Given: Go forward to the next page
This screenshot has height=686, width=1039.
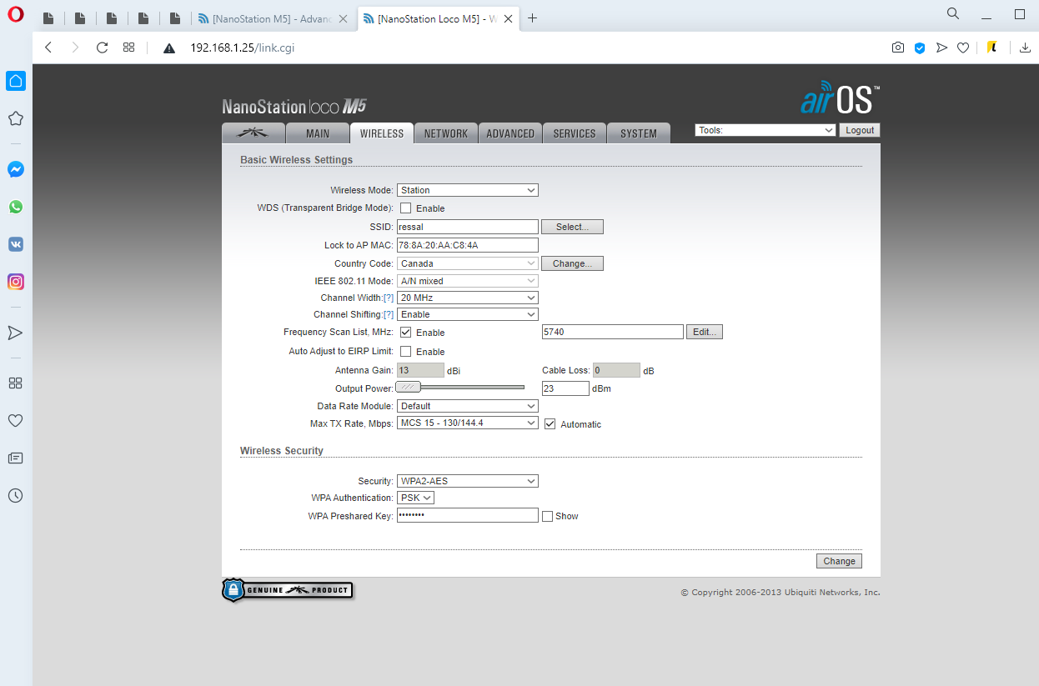Looking at the screenshot, I should 75,48.
